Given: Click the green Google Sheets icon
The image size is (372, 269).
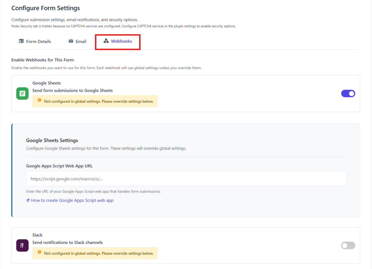Looking at the screenshot, I should [x=22, y=93].
